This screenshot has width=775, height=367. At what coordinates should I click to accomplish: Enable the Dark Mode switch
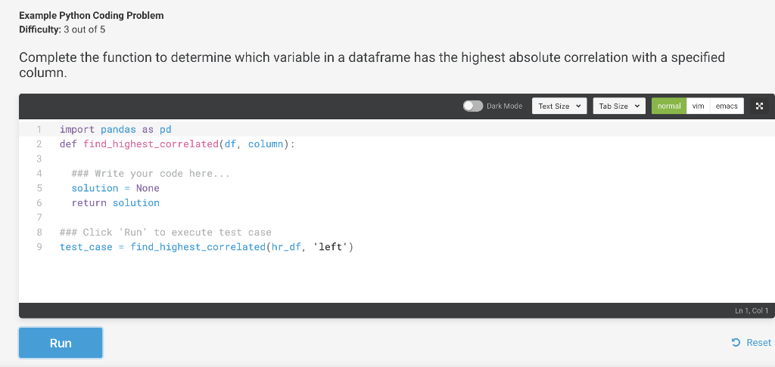coord(473,106)
